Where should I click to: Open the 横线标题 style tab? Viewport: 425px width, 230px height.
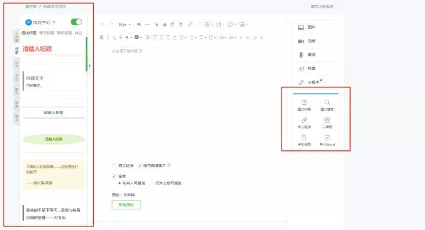[x=29, y=33]
